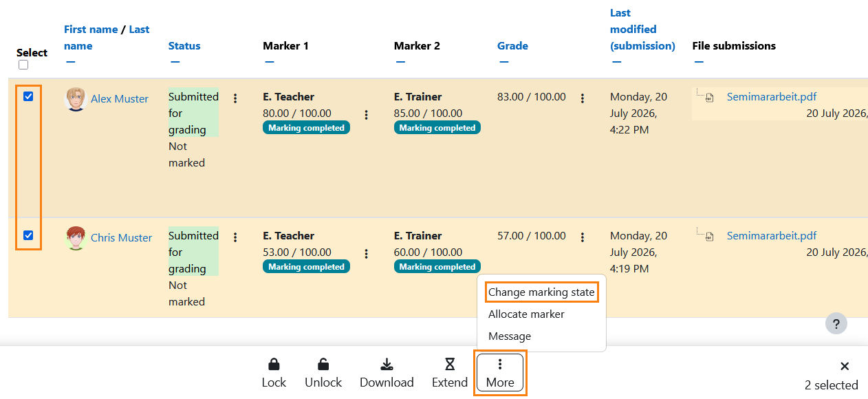Click PDF file icon in Alex Muster's row
868x399 pixels.
click(x=710, y=98)
